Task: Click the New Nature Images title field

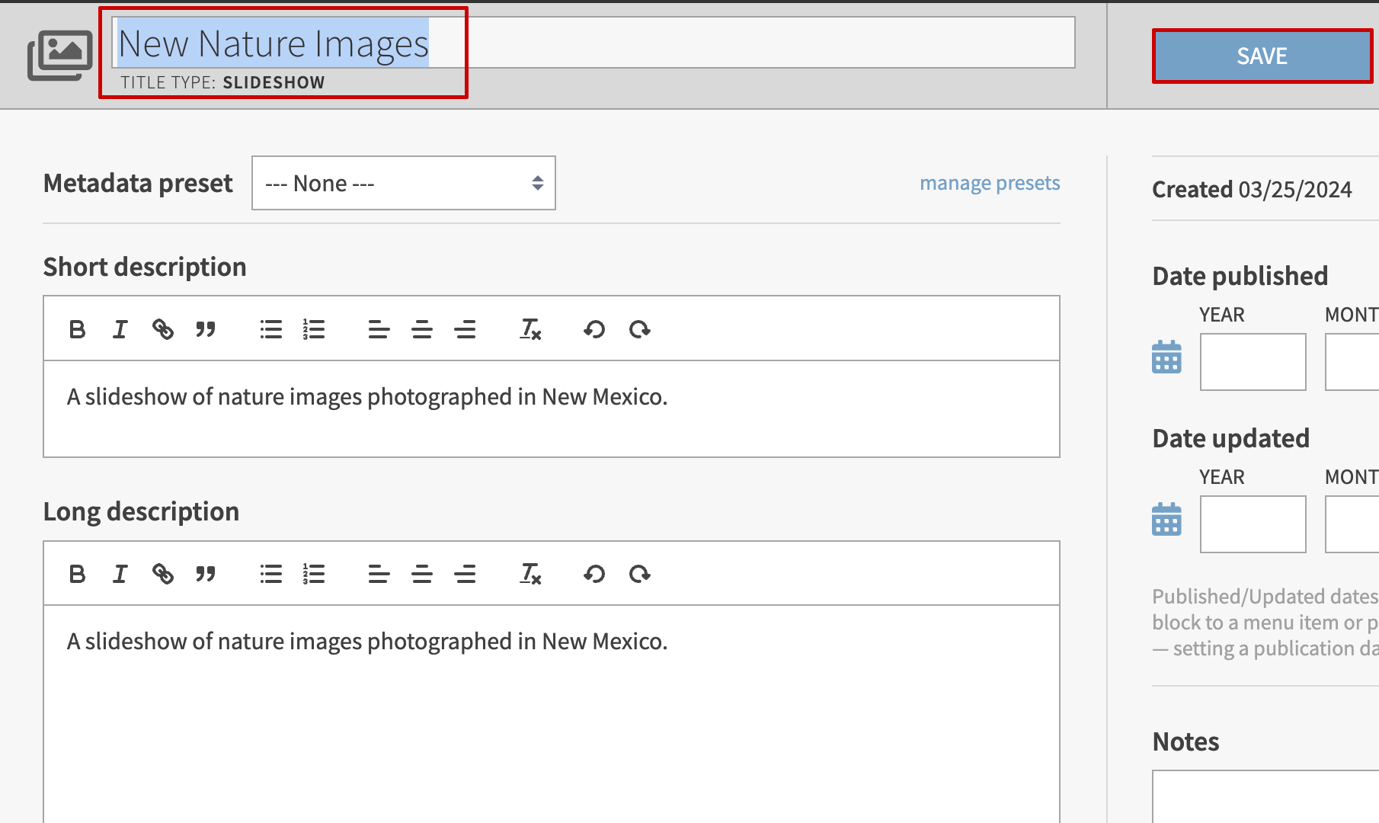Action: 593,43
